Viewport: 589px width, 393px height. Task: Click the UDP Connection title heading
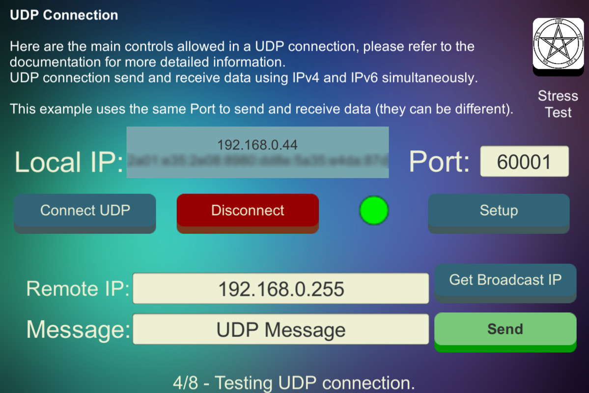[64, 15]
